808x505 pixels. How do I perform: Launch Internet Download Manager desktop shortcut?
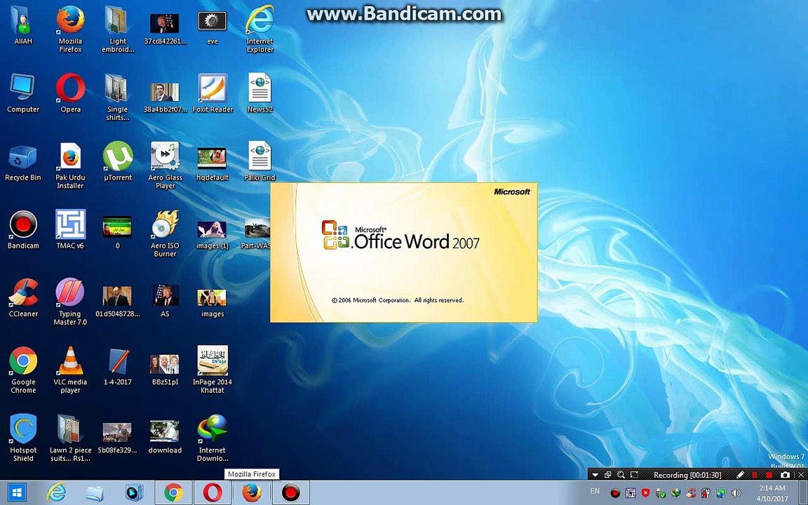pyautogui.click(x=213, y=438)
